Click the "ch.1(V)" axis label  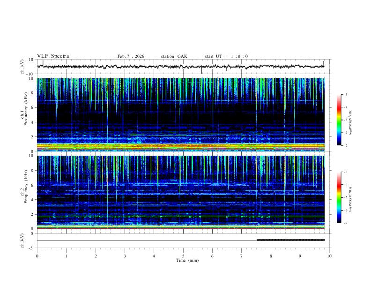(22, 67)
